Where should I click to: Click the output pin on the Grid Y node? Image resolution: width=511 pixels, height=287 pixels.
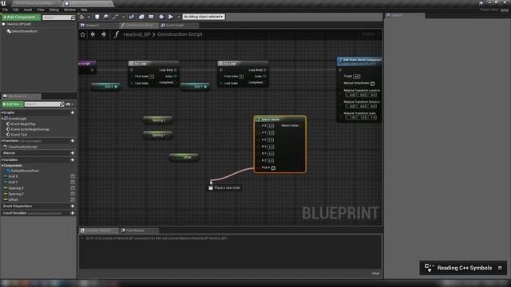(x=205, y=87)
